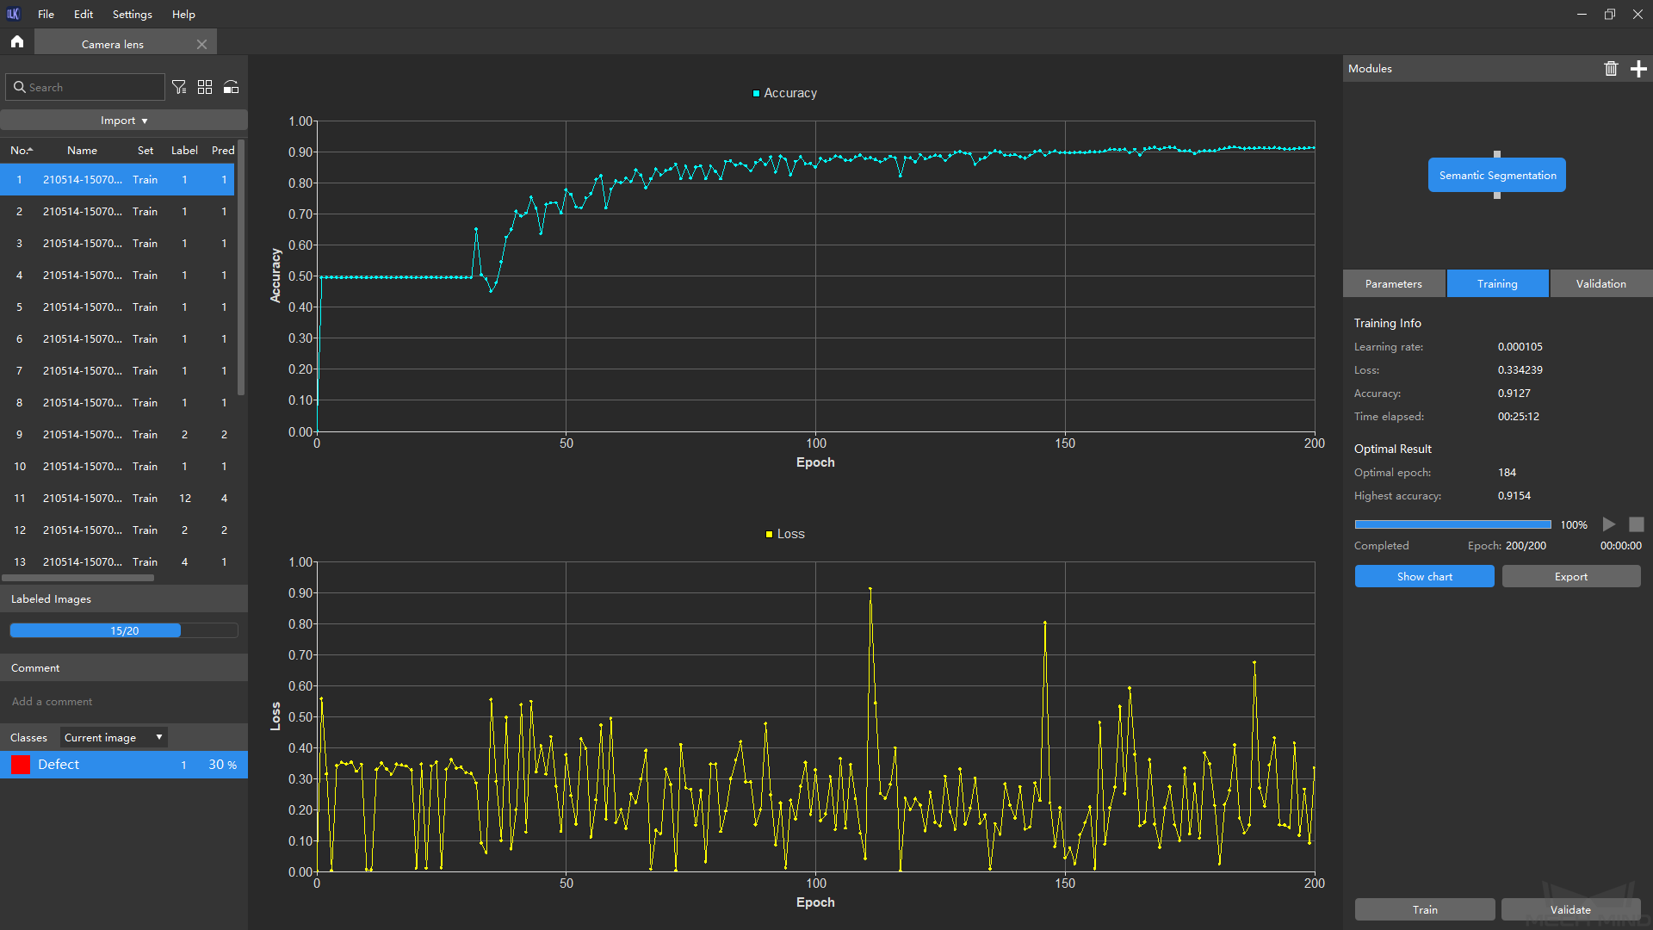Viewport: 1653px width, 930px height.
Task: Click the image list horizontal scrollbar
Action: tap(77, 578)
